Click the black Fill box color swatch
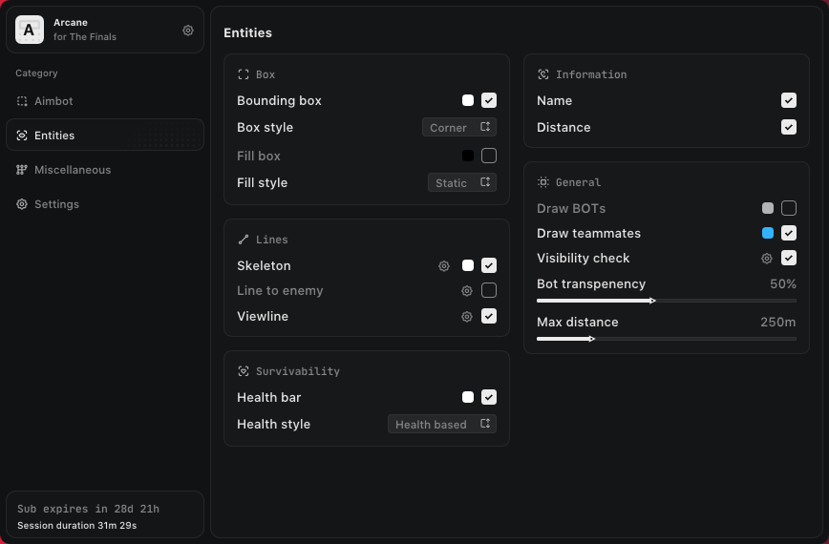The width and height of the screenshot is (829, 544). 468,156
